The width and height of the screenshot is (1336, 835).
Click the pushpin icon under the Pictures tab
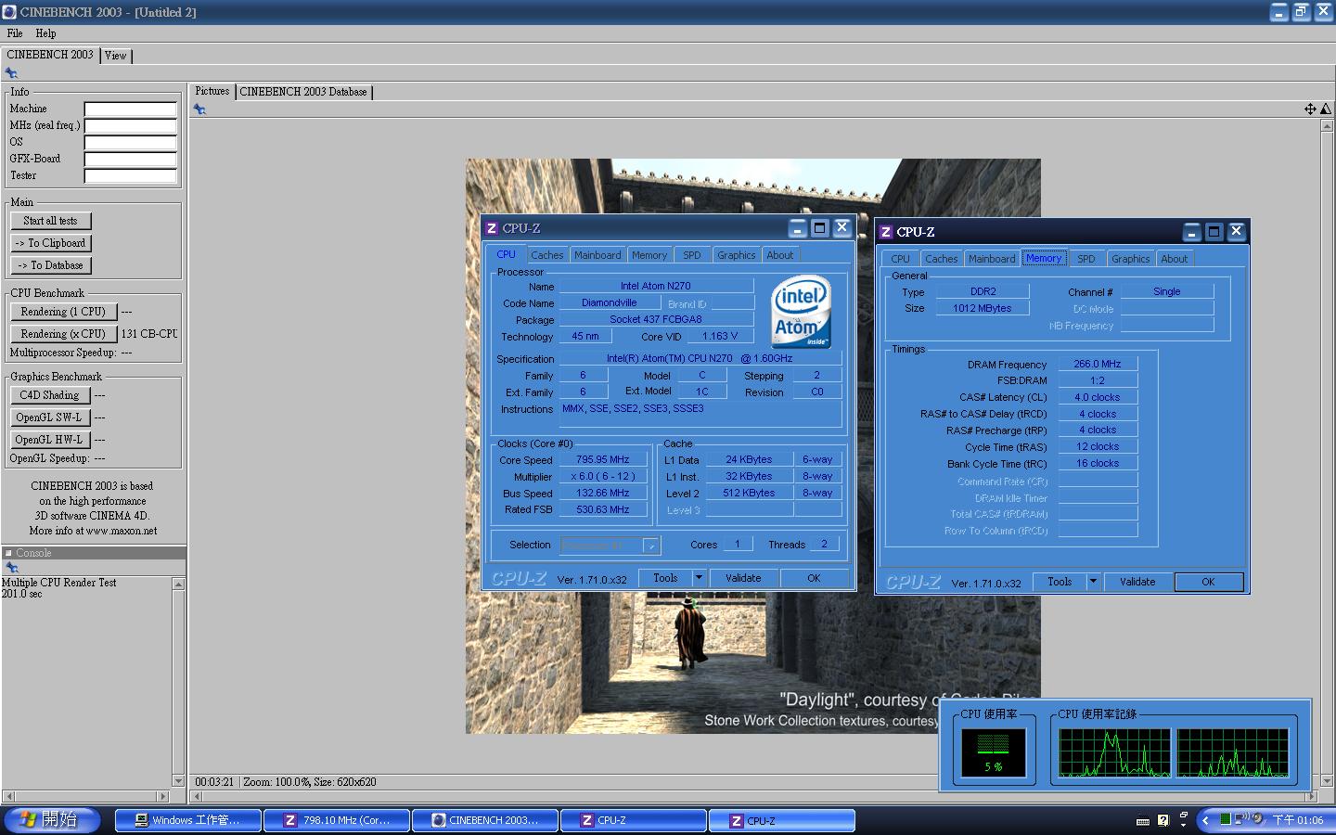coord(199,109)
